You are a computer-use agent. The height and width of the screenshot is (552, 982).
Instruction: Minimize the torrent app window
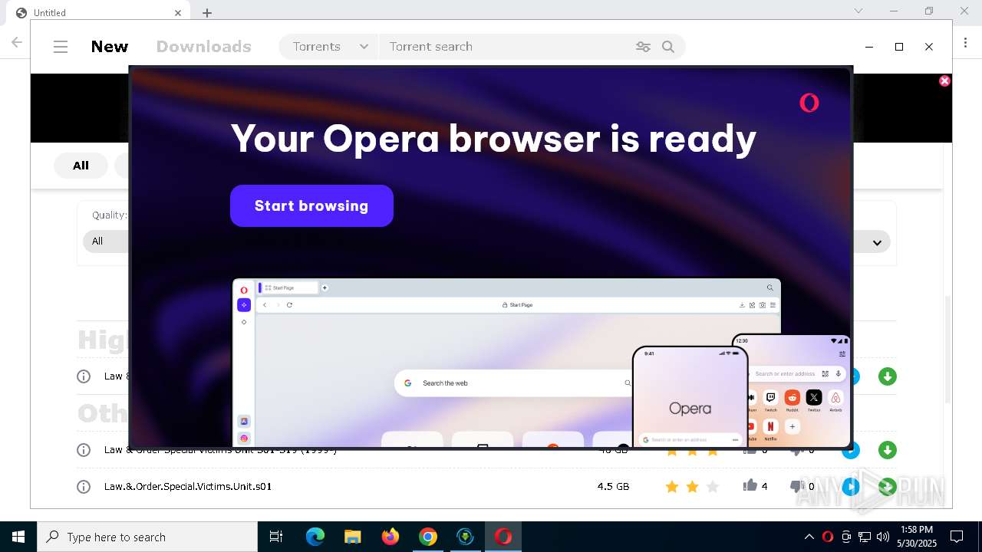[869, 47]
